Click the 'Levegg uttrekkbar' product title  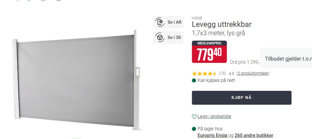[x=222, y=24]
